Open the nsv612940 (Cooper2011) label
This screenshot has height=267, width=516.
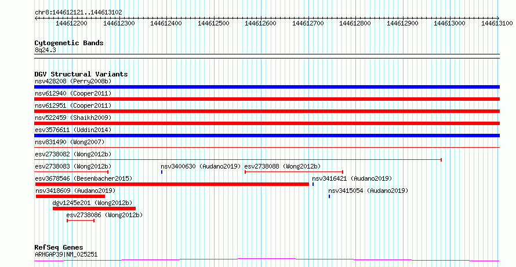click(73, 93)
